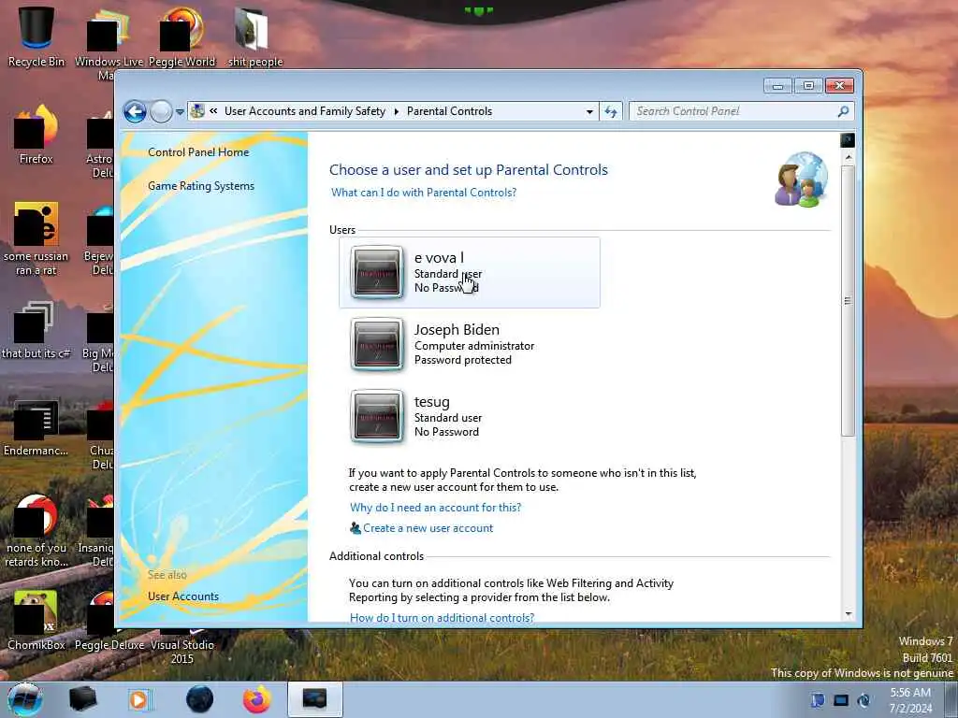This screenshot has width=958, height=718.
Task: Select the e vova l user account
Action: point(470,272)
